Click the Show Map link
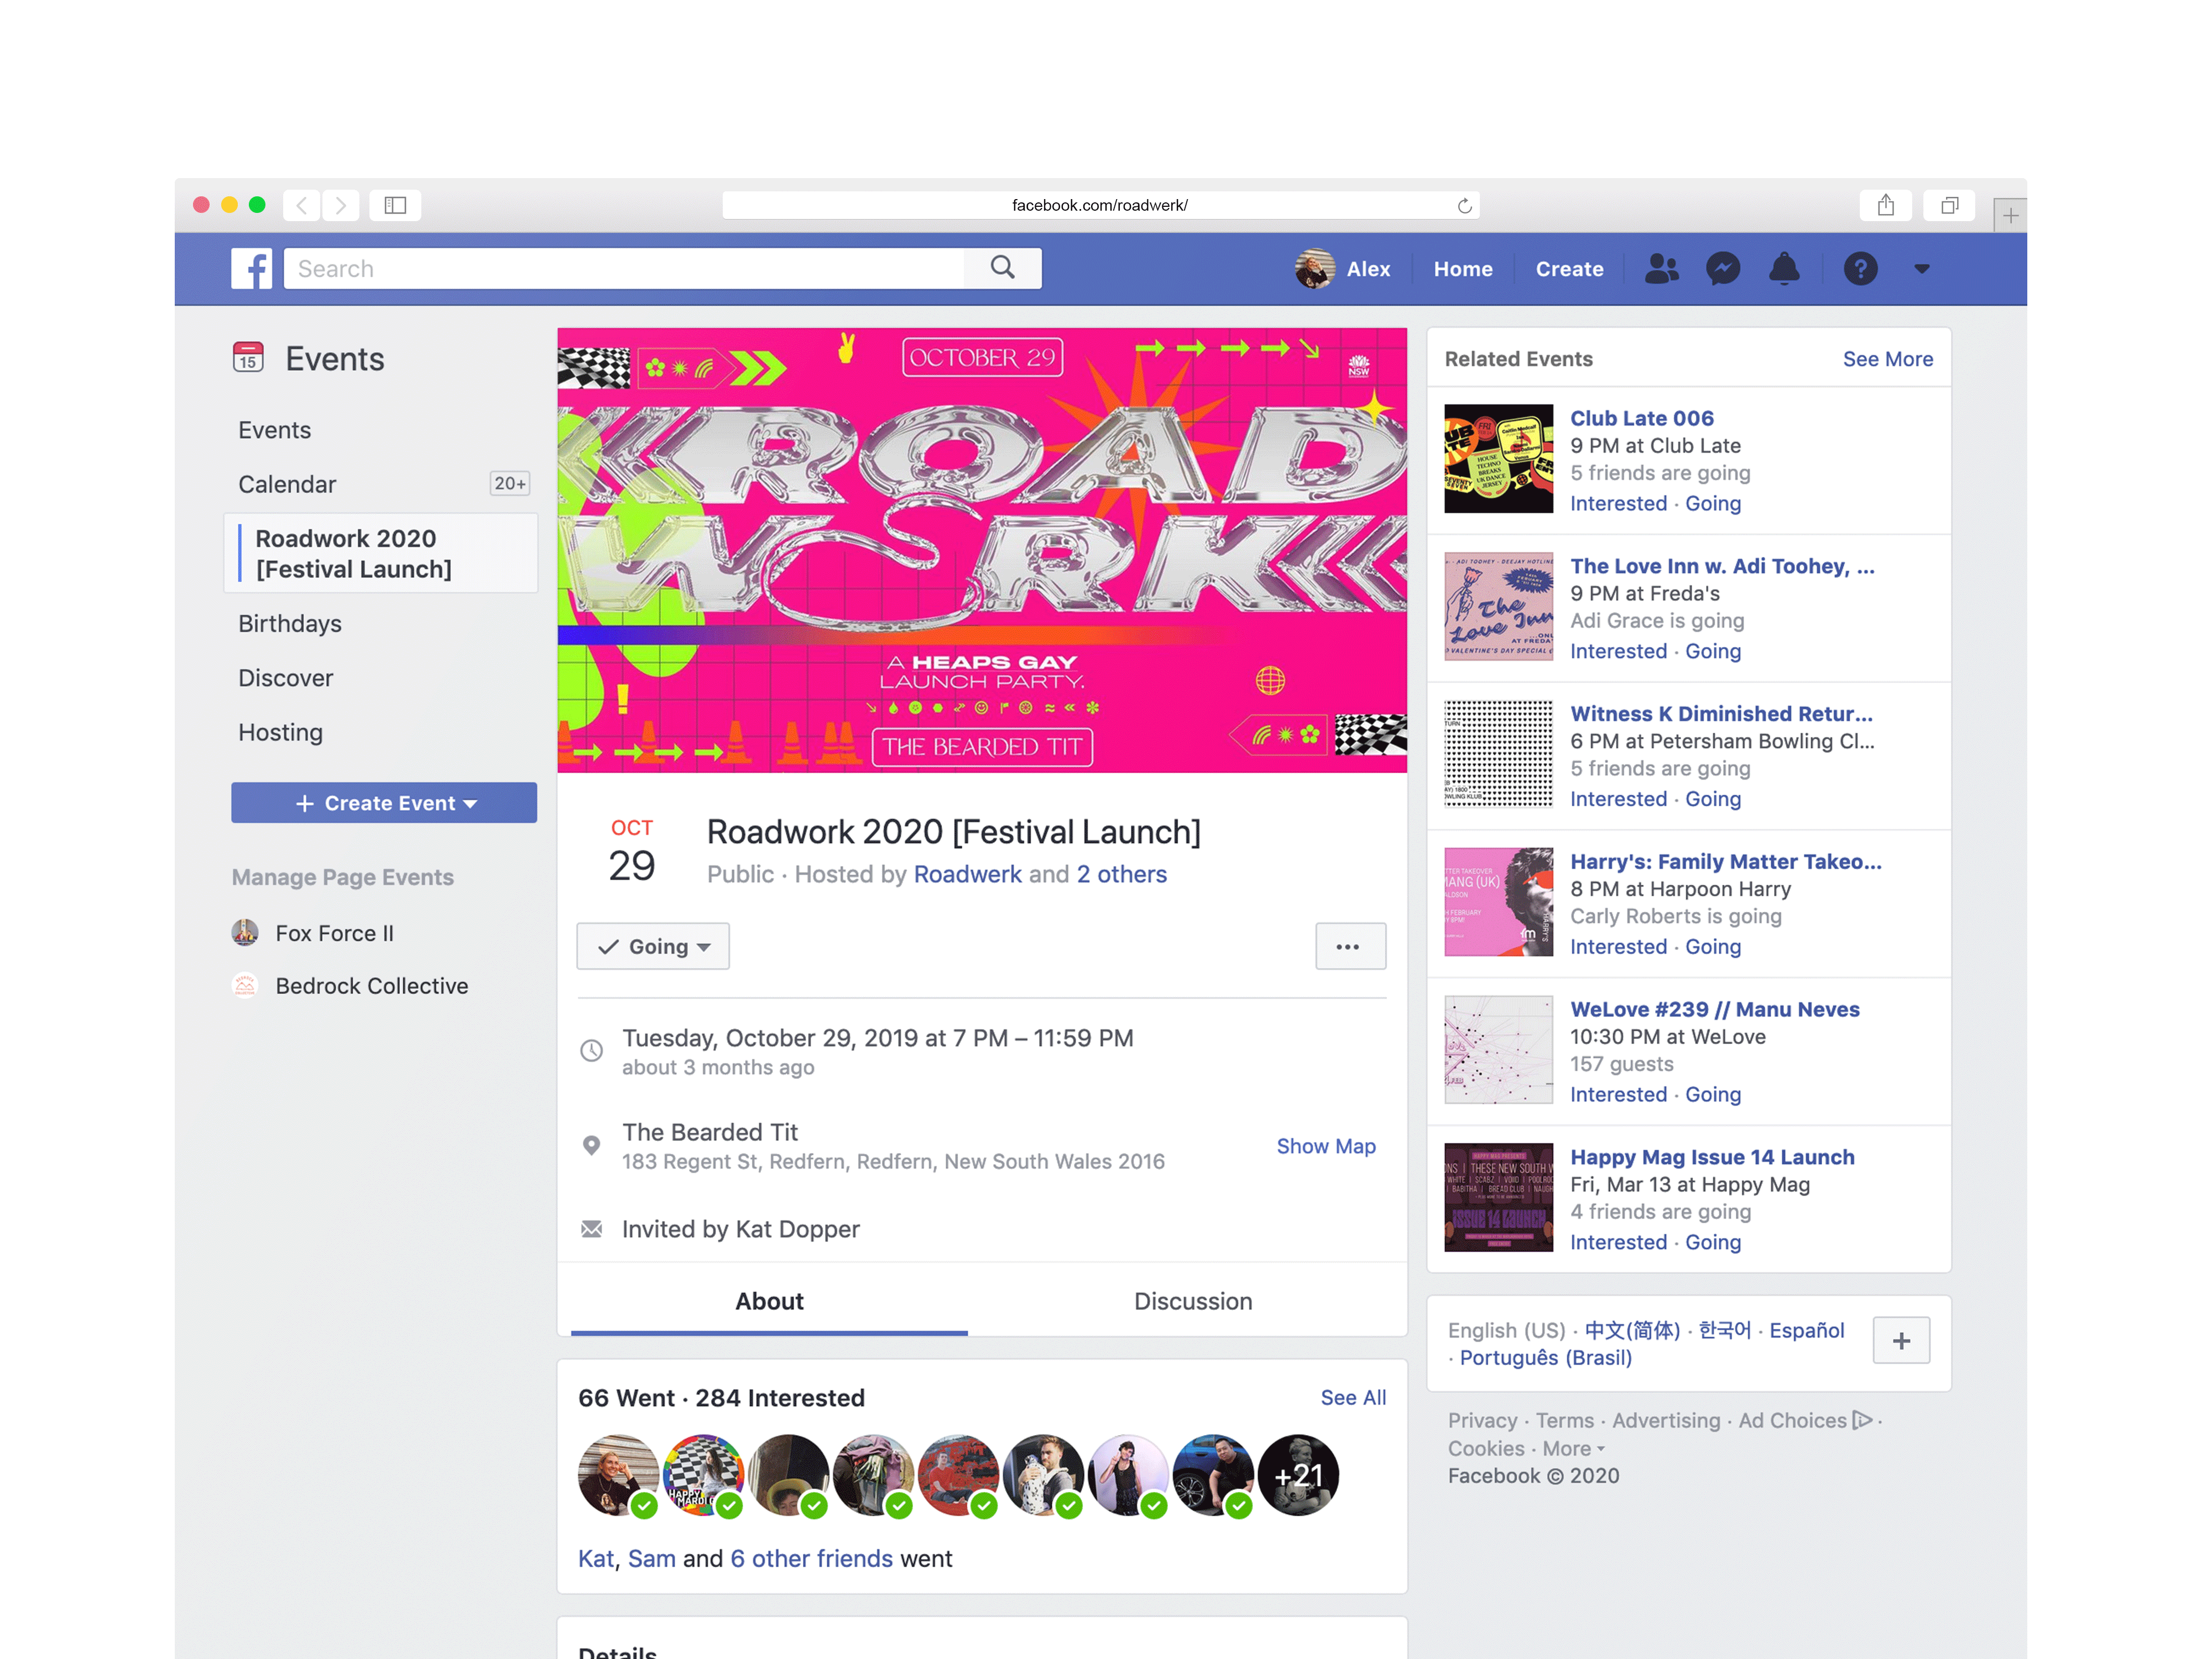The image size is (2212, 1659). coord(1326,1146)
